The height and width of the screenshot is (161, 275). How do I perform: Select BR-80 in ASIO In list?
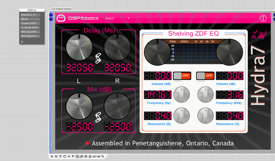30,19
